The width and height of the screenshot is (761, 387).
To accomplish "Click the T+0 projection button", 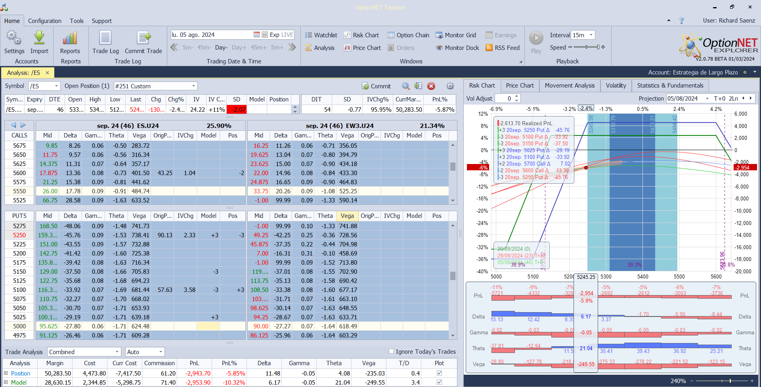I will [719, 98].
